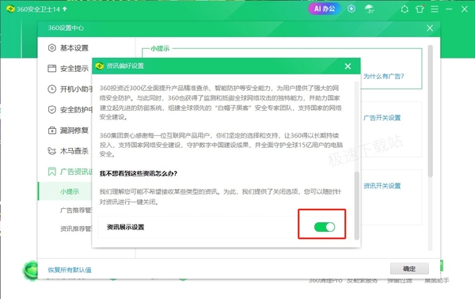Click the 开机小助手 clock icon
Viewport: 475px width, 299px height.
coord(52,89)
